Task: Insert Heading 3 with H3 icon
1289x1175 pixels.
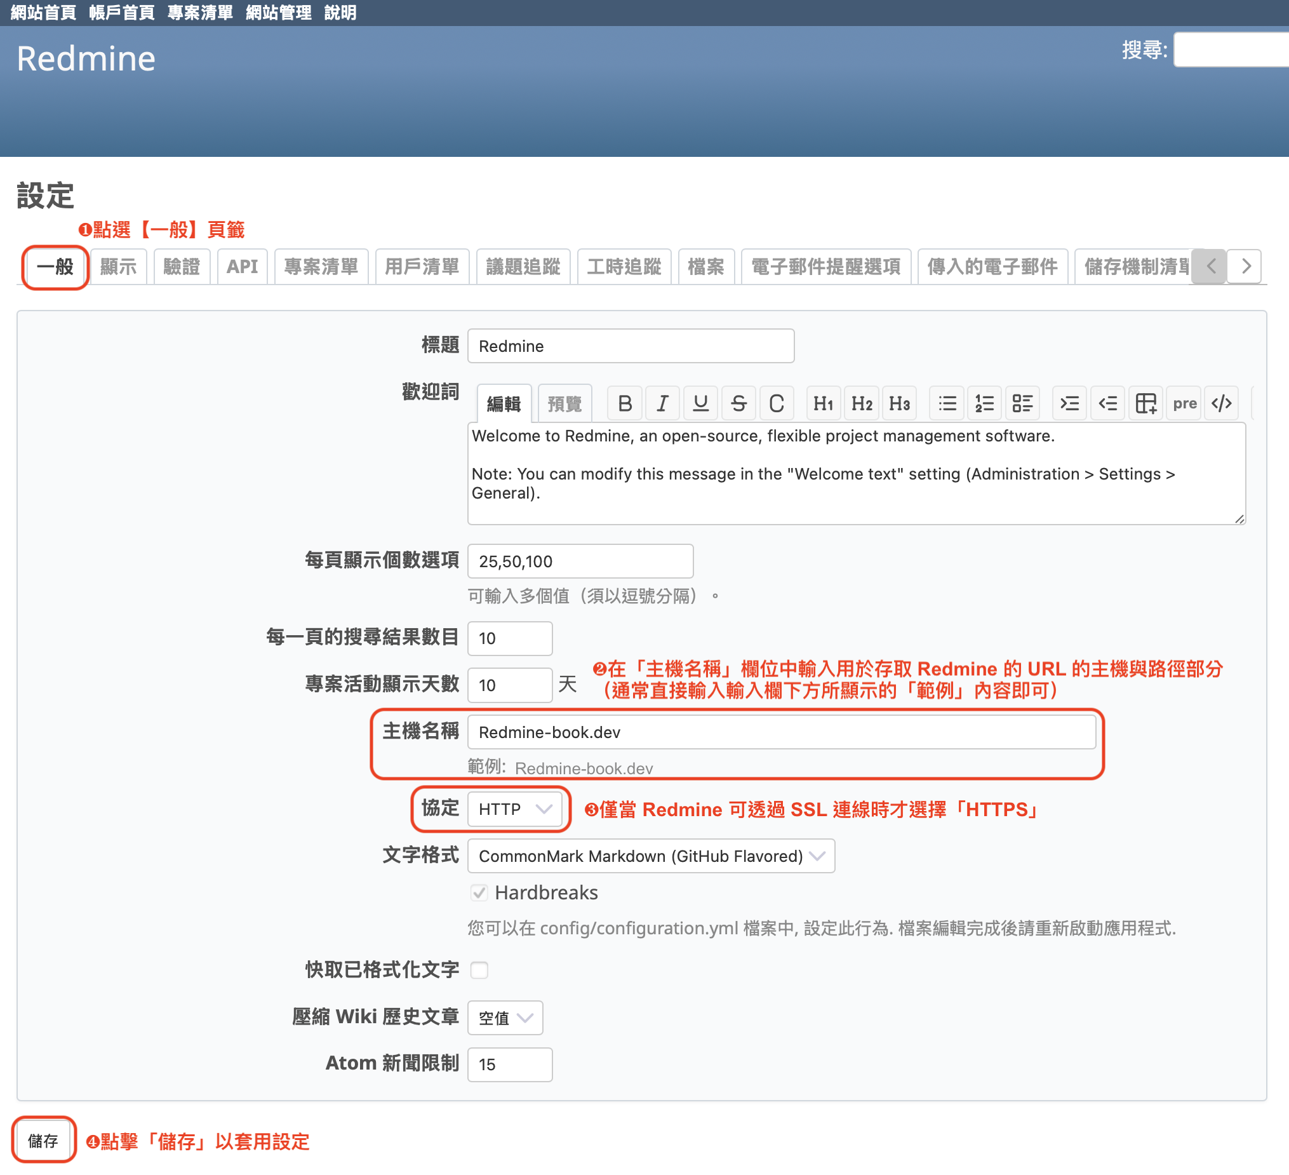Action: [899, 403]
